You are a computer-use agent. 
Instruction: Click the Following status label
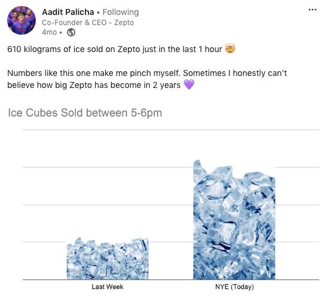(x=121, y=12)
